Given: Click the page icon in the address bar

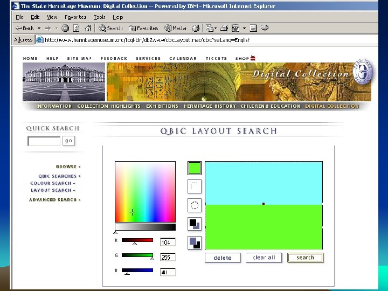Looking at the screenshot, I should tap(39, 39).
